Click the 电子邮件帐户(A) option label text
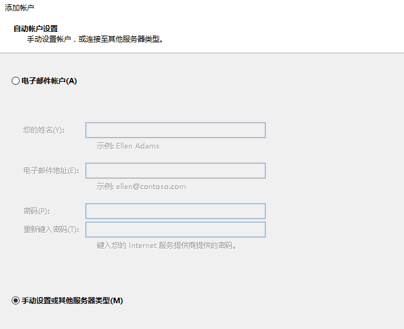Viewport: 404px width, 329px height. 49,81
